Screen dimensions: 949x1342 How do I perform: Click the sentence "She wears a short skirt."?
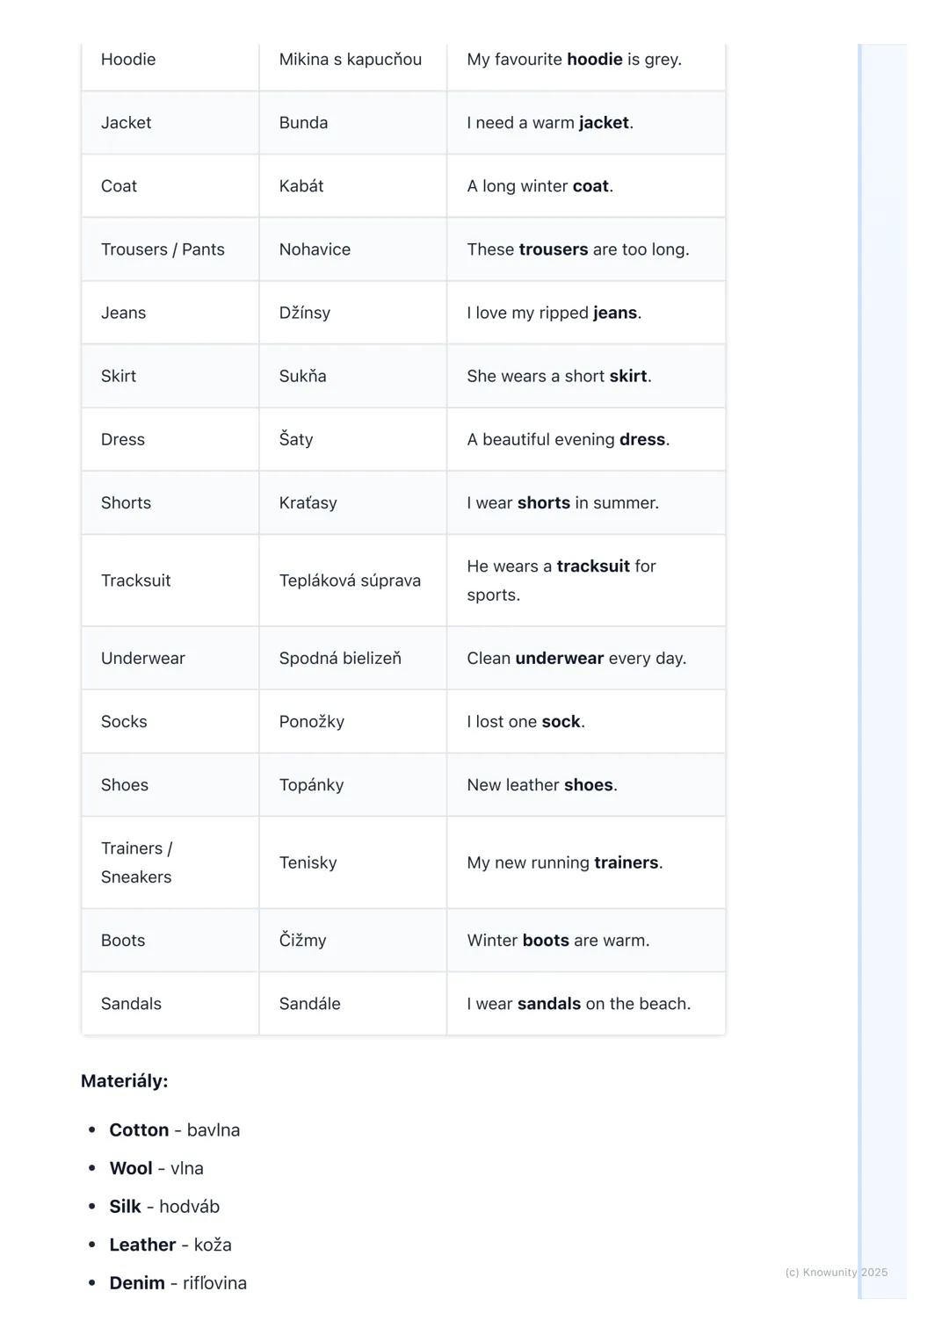[559, 376]
